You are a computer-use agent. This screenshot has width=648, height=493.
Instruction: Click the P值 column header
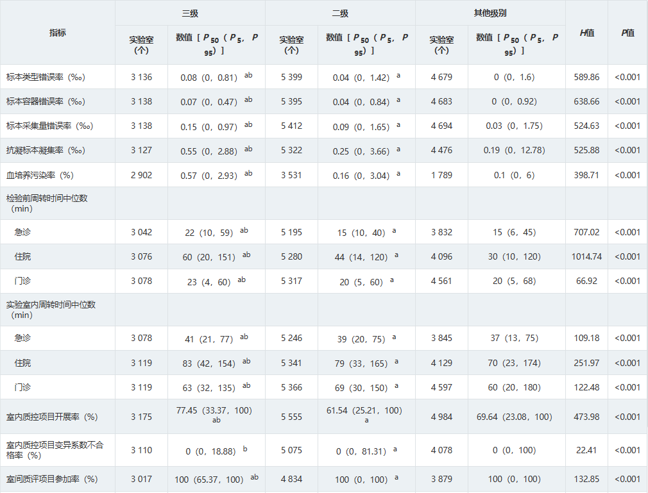[627, 33]
